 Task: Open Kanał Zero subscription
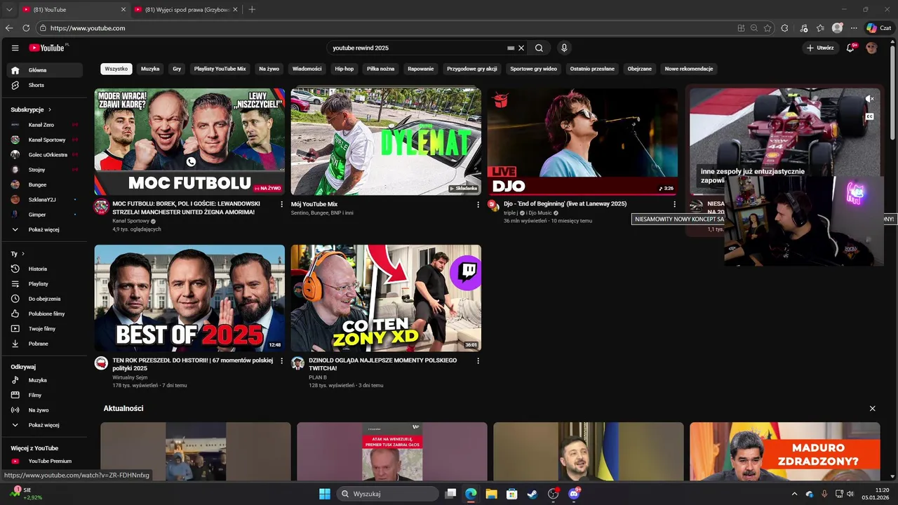point(45,125)
